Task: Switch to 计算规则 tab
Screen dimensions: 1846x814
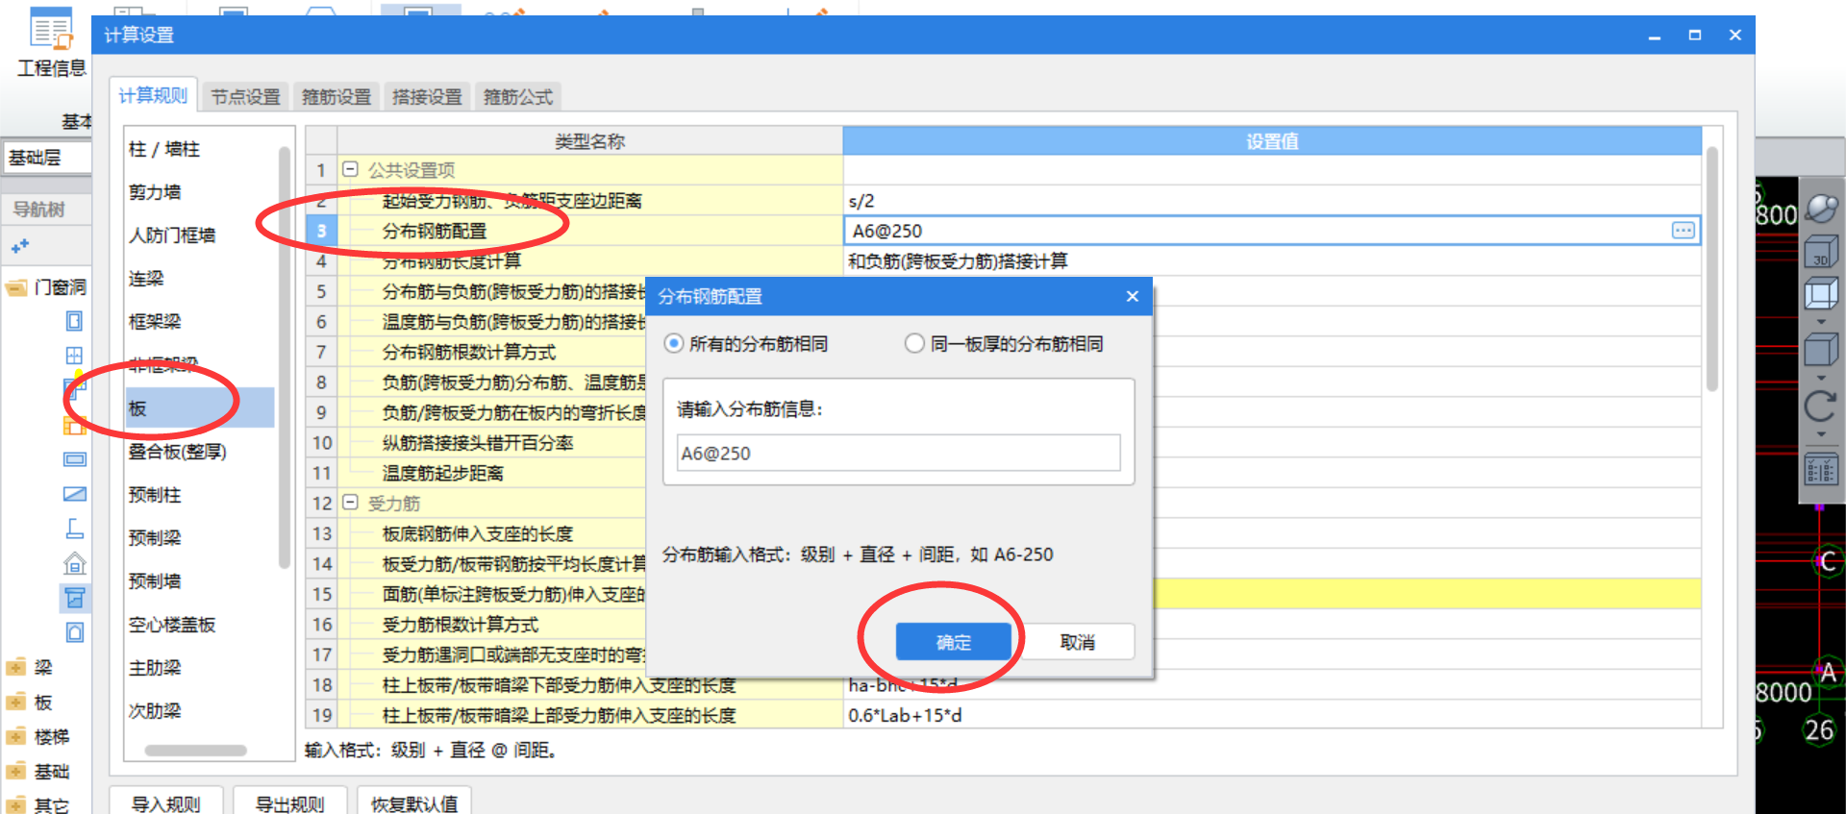Action: 153,95
